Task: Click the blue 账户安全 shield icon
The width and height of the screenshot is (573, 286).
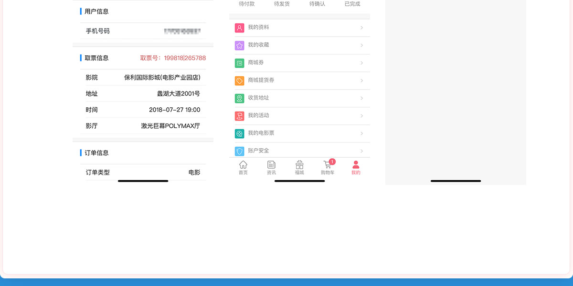Action: [x=239, y=151]
